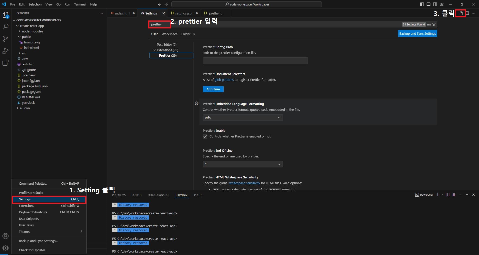Open the Terminal menu in menu bar

80,4
